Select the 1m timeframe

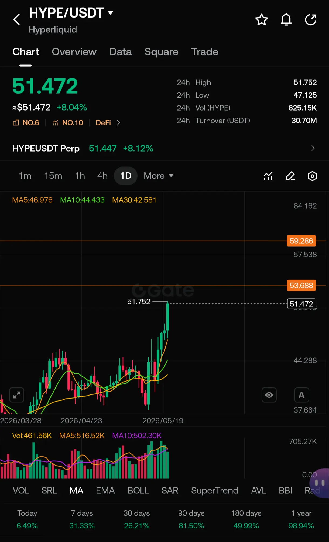pyautogui.click(x=25, y=176)
